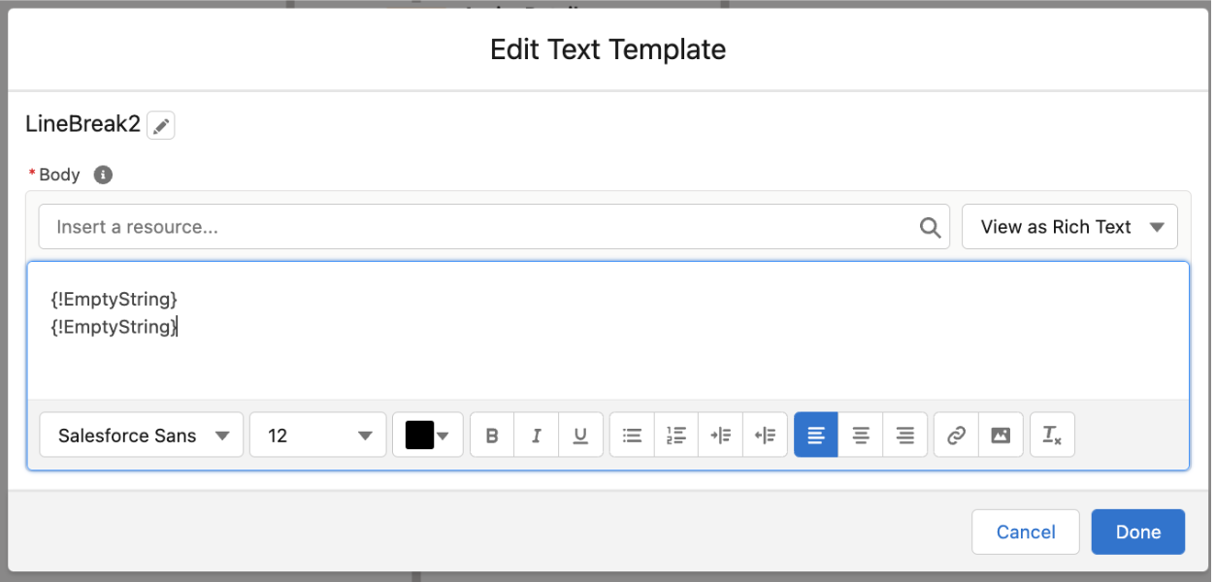Click the Done button

[x=1137, y=532]
